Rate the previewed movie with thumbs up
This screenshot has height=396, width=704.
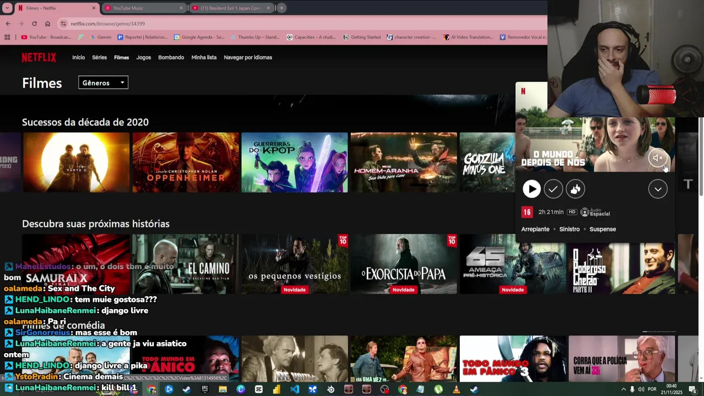[575, 189]
